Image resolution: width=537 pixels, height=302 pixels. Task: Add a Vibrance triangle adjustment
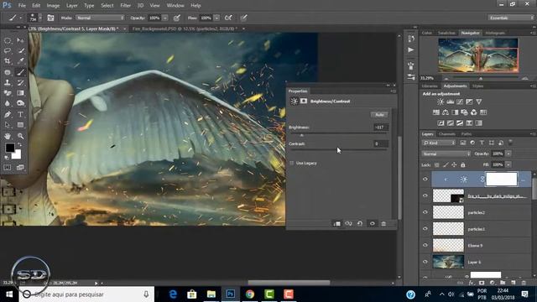click(x=479, y=102)
